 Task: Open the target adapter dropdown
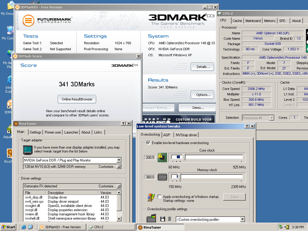119,160
